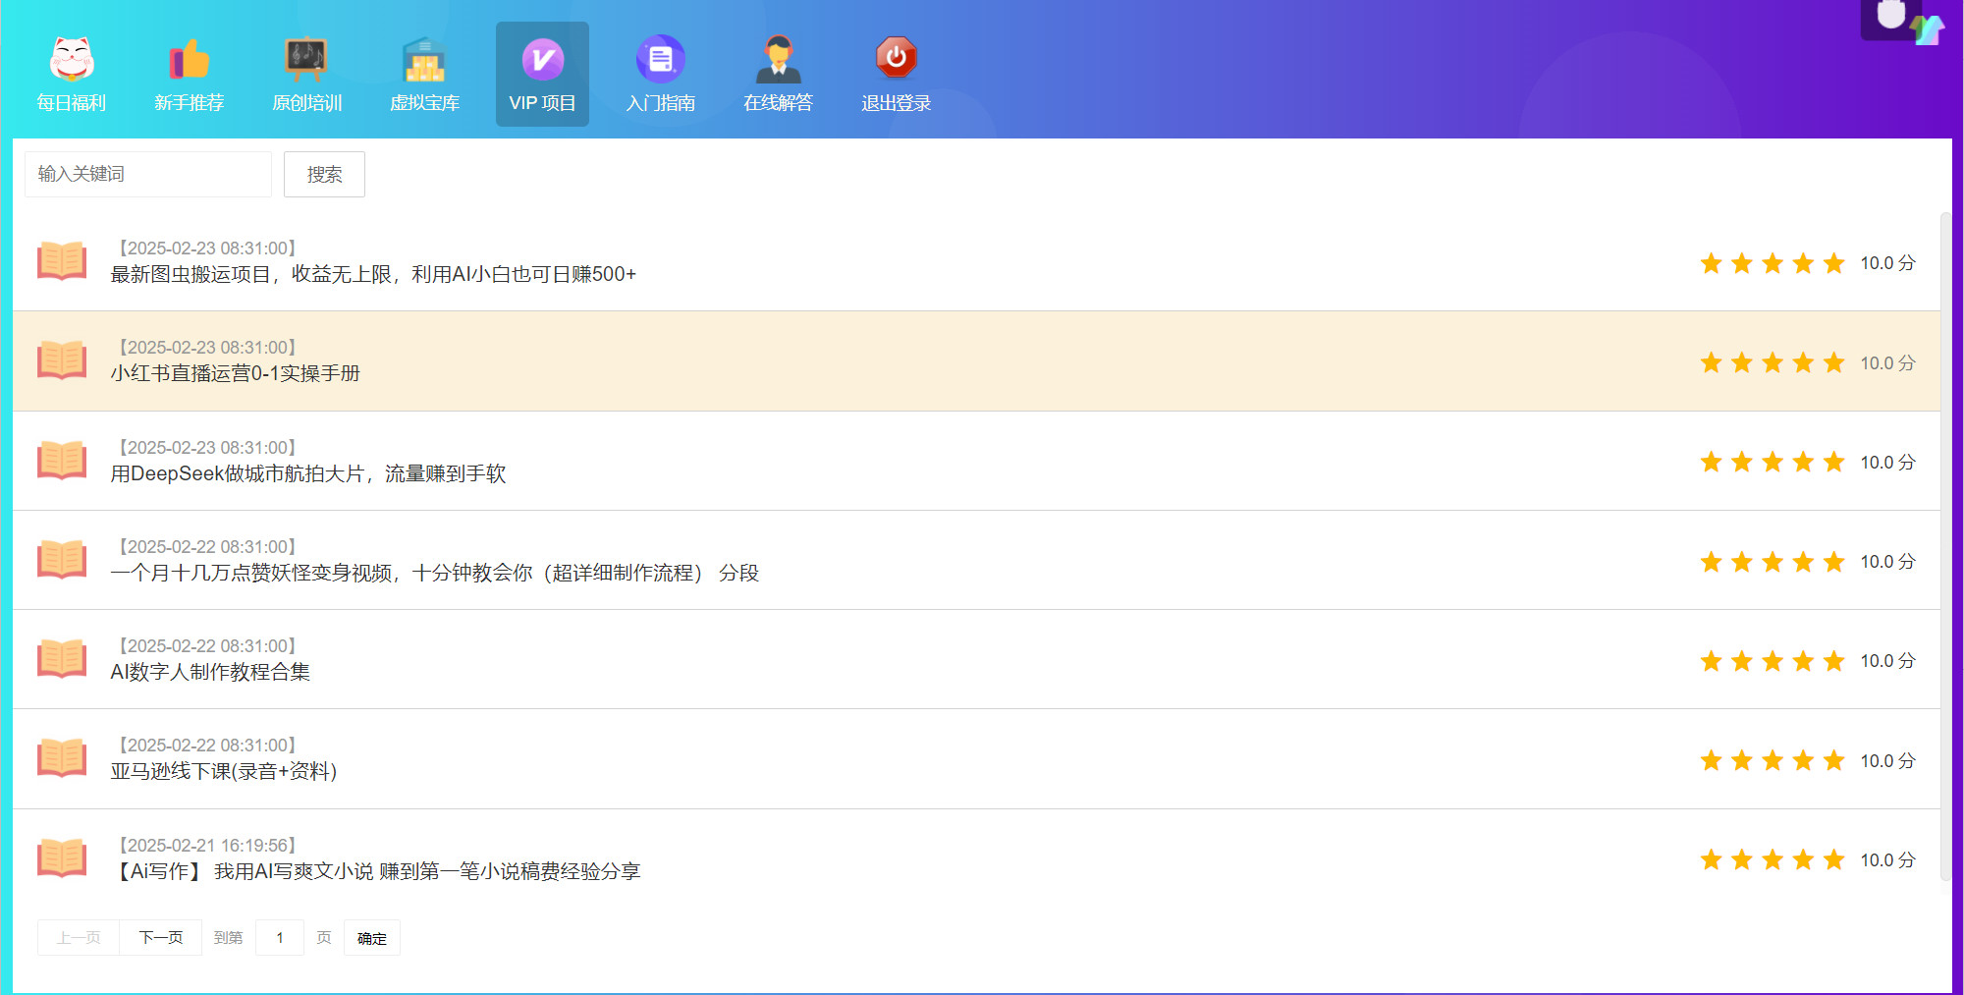Screen dimensions: 1964x995
Task: Click the book icon beside 小红书直播运营 item
Action: click(62, 361)
